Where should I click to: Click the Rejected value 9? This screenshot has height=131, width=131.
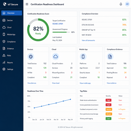[126, 77]
